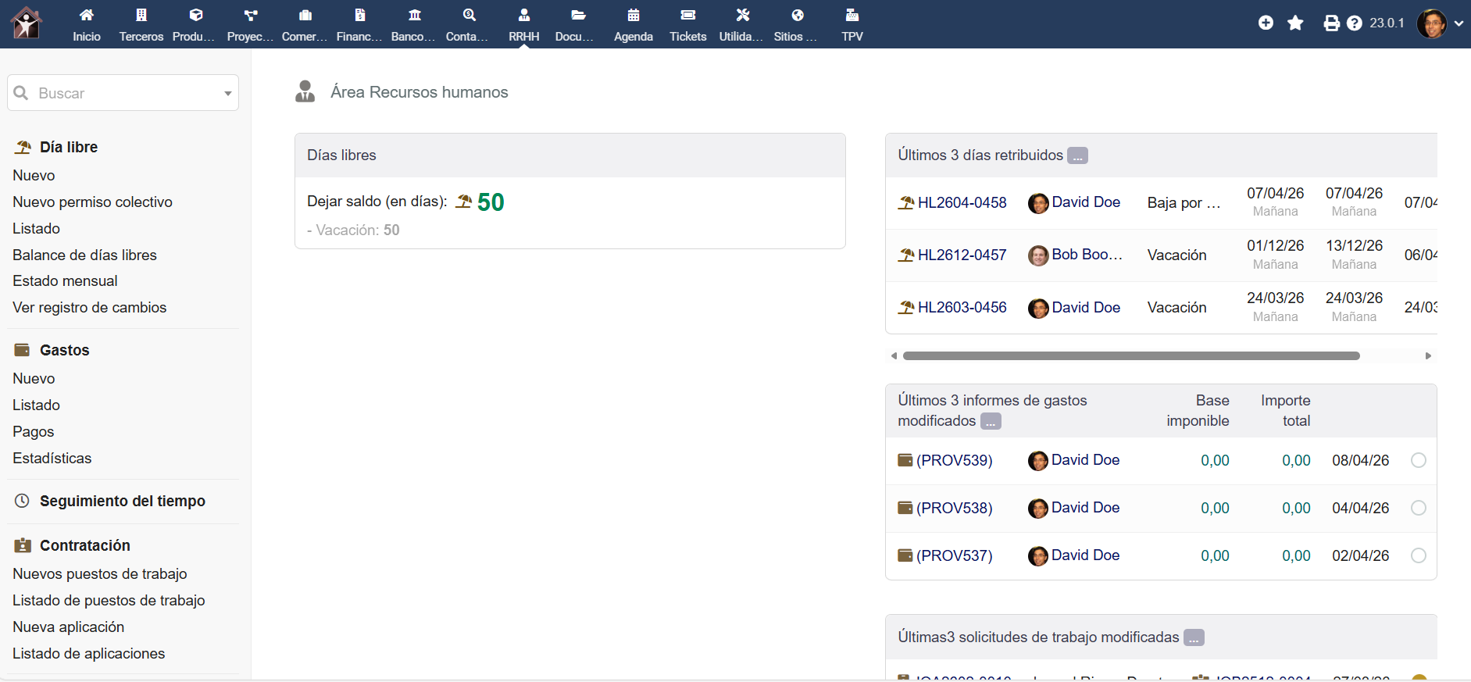This screenshot has width=1471, height=682.
Task: Open Balance de días libres
Action: click(84, 255)
